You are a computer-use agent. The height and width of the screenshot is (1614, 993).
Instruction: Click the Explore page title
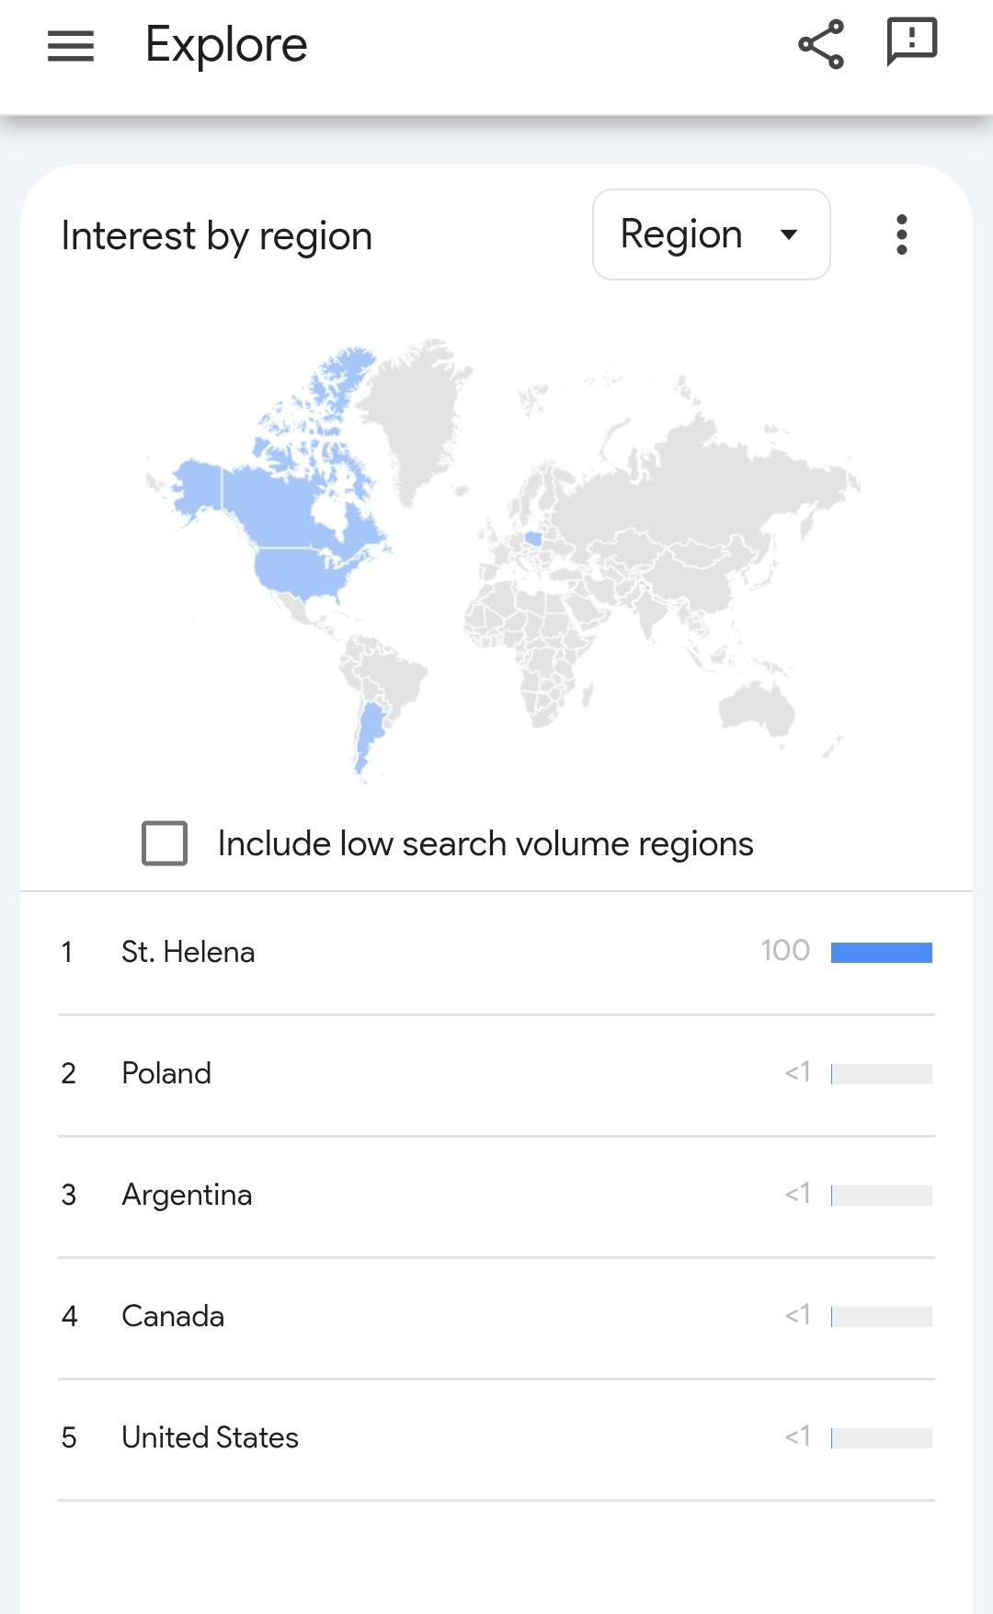pos(226,45)
